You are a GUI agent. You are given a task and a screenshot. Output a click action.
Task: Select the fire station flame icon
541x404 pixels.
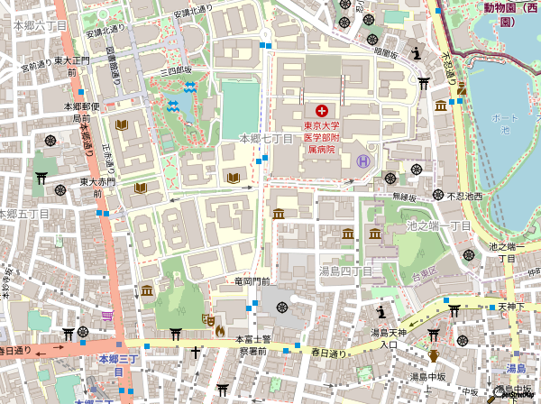(219, 331)
